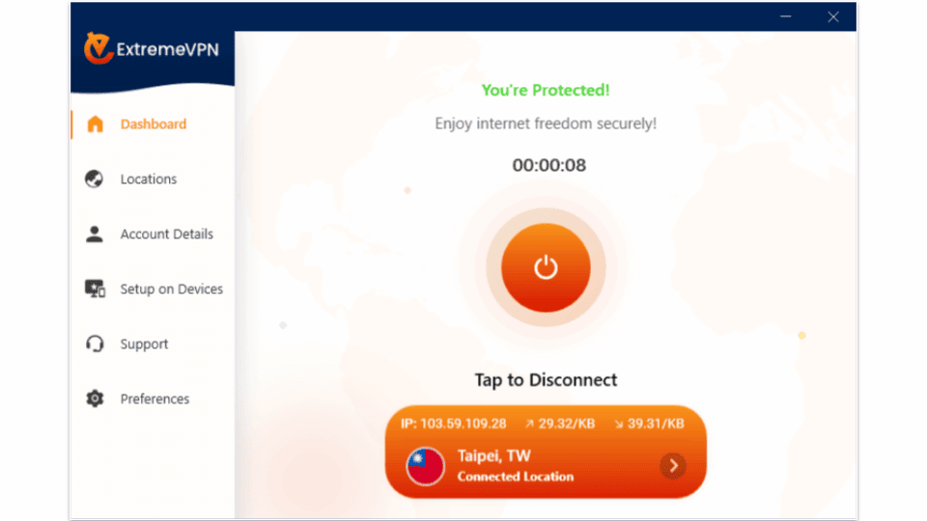Click the ExtremeVPN logo
927x521 pixels.
(x=152, y=48)
